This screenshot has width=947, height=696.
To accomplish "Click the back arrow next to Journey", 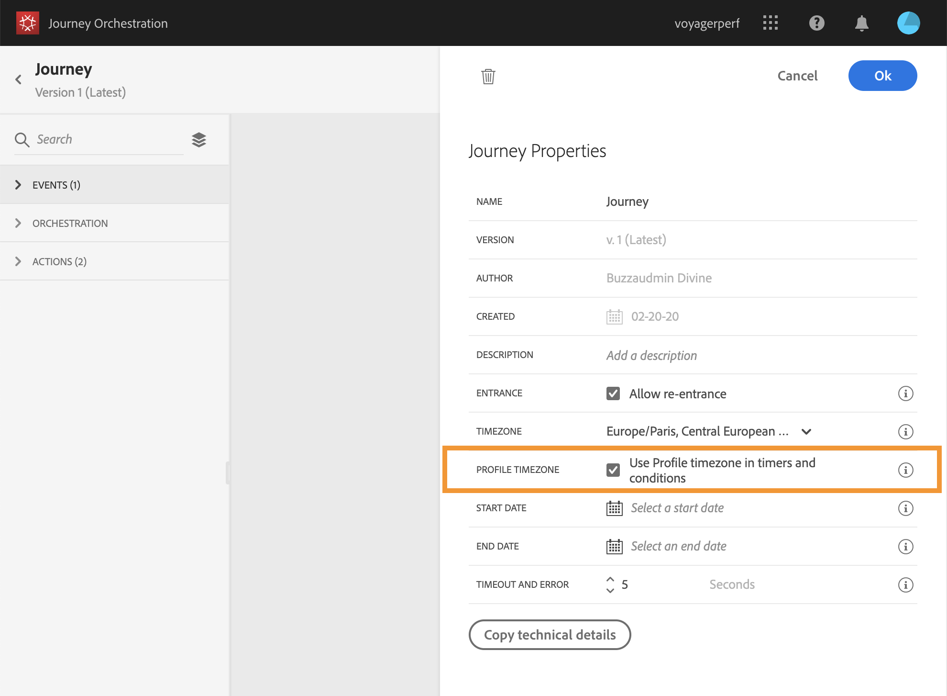I will pyautogui.click(x=19, y=79).
